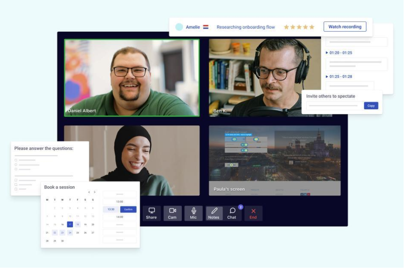This screenshot has width=404, height=269.
Task: Open the Notes pencil tool
Action: tap(214, 213)
